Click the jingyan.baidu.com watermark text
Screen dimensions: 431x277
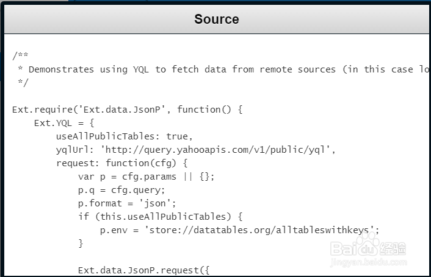pyautogui.click(x=369, y=263)
